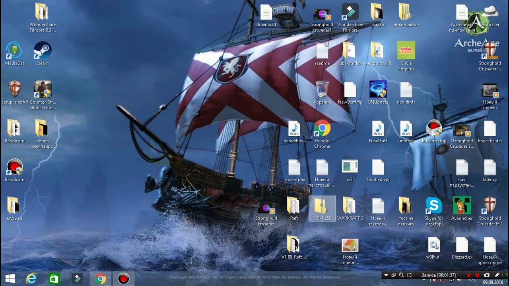Open the Windows Start menu

[x=10, y=279]
